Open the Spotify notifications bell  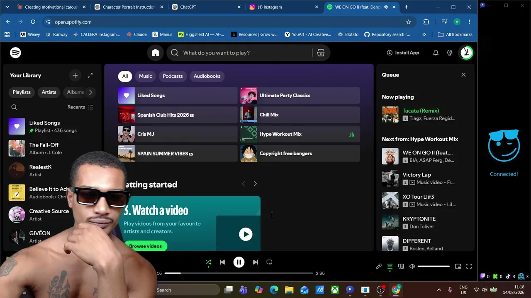[436, 53]
